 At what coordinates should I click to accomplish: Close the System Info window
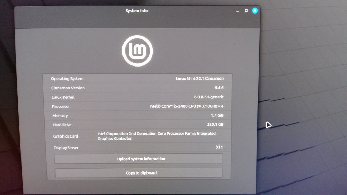tap(255, 11)
